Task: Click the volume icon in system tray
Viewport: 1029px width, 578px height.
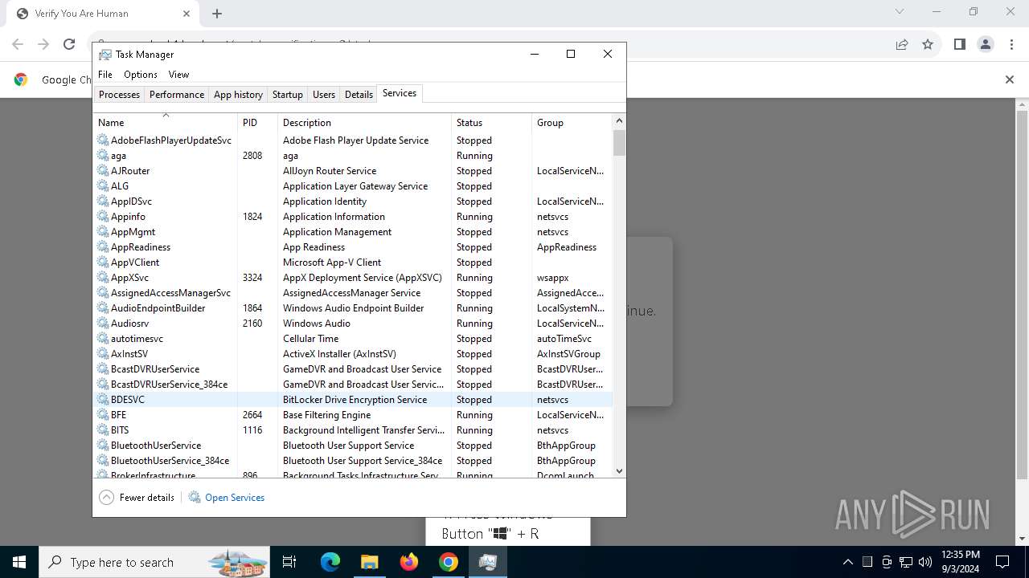Action: tap(925, 562)
